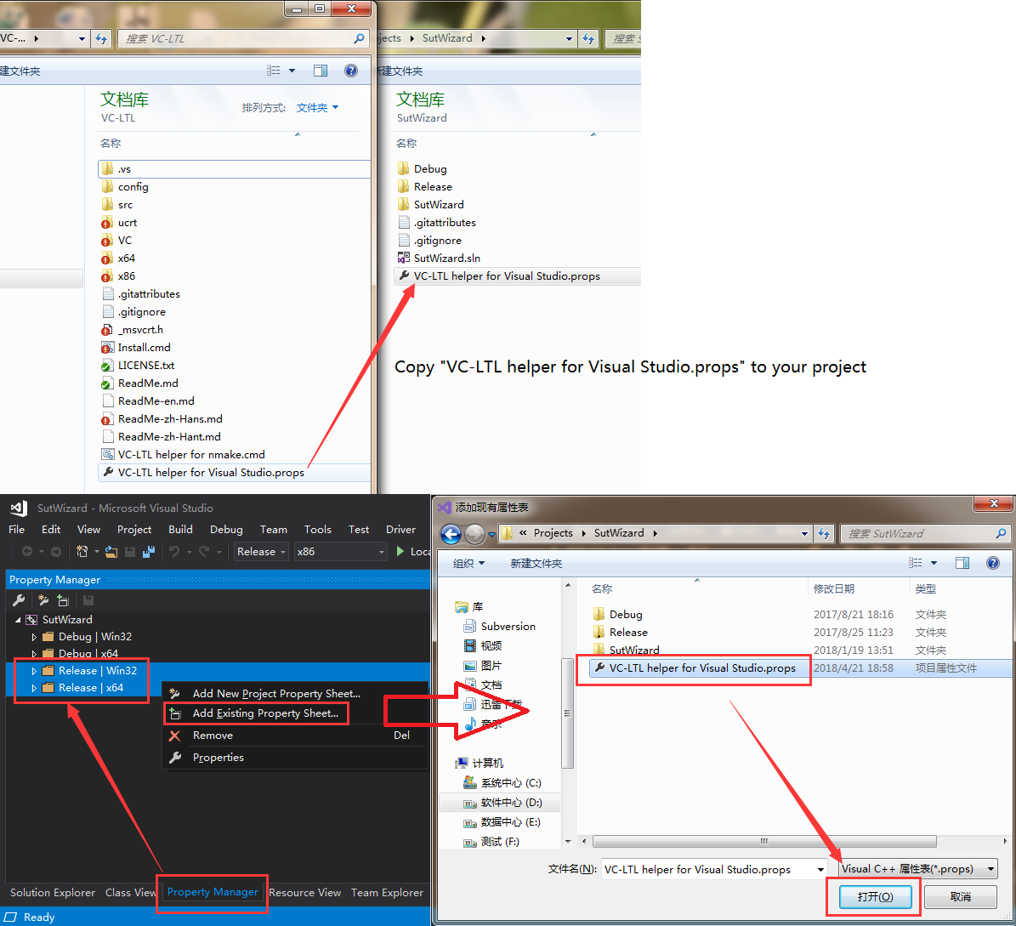Expand the Release | x64 node

[34, 688]
